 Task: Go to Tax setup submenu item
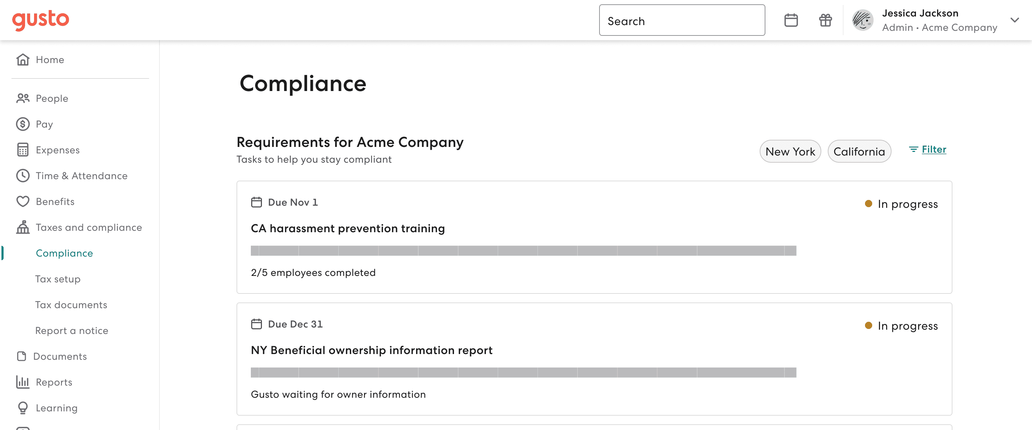coord(58,279)
